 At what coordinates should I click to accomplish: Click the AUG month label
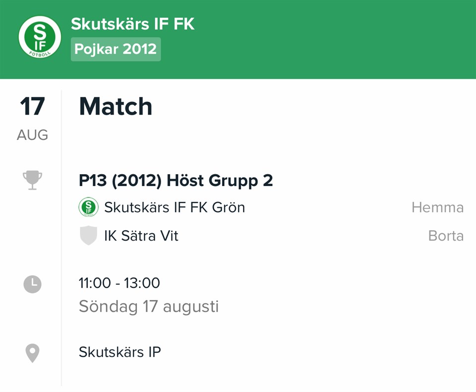tap(32, 135)
